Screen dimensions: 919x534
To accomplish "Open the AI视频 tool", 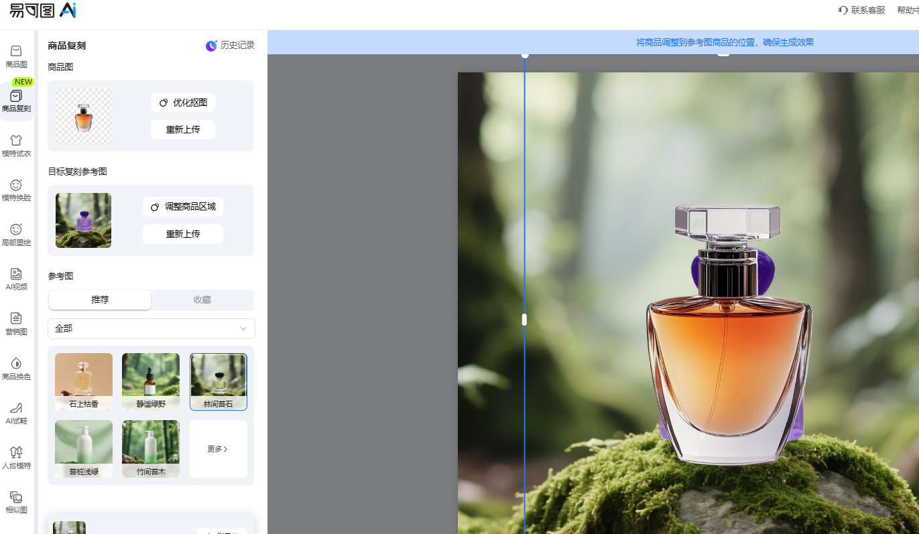I will pyautogui.click(x=16, y=279).
